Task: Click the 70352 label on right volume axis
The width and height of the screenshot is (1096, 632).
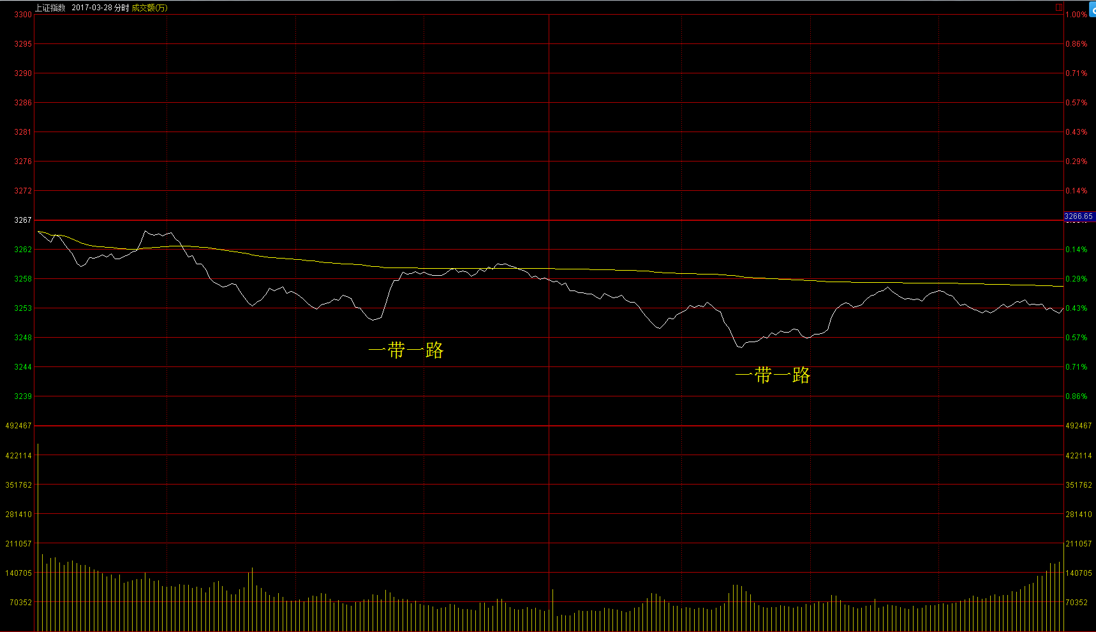Action: (x=1076, y=603)
